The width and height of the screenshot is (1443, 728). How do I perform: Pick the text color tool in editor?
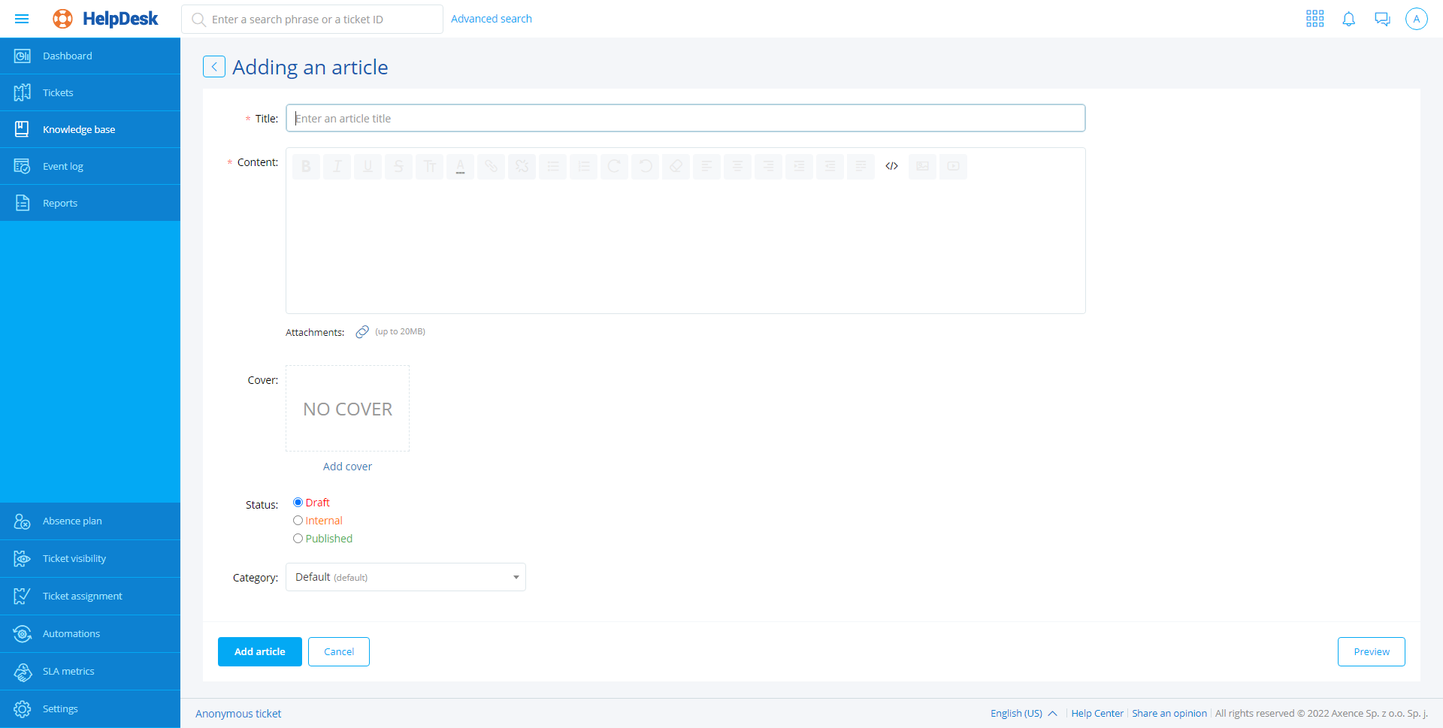click(460, 166)
